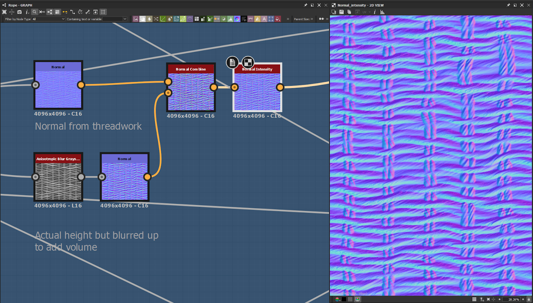This screenshot has width=533, height=303.
Task: Pin the Normal_intensity 2D View panel
Action: 508,5
